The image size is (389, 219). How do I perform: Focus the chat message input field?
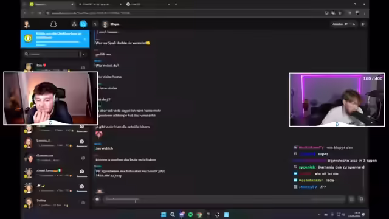pyautogui.click(x=224, y=199)
